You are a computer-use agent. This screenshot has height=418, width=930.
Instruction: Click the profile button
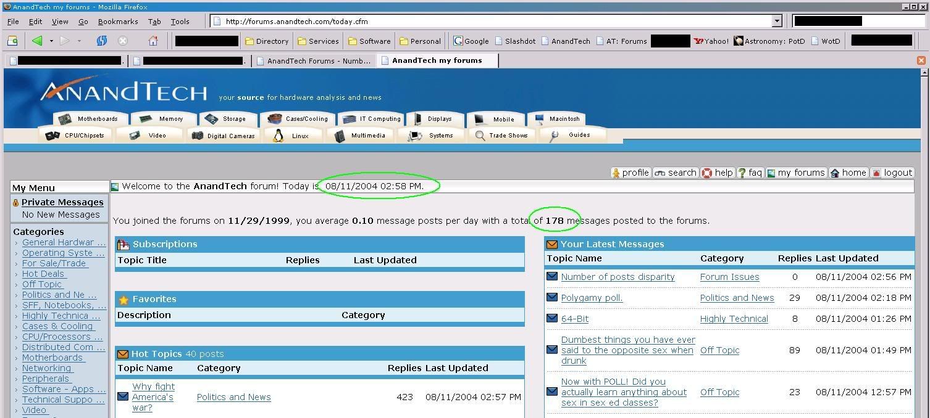[630, 173]
